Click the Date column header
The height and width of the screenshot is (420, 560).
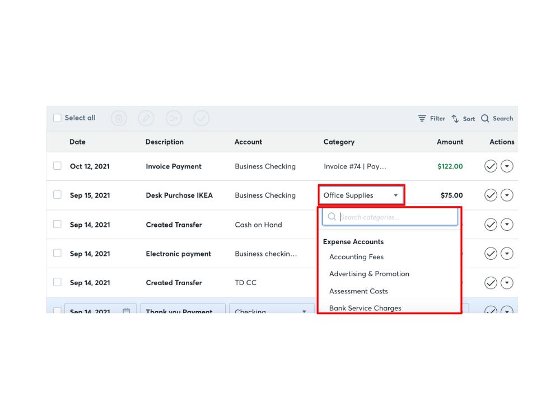click(77, 142)
